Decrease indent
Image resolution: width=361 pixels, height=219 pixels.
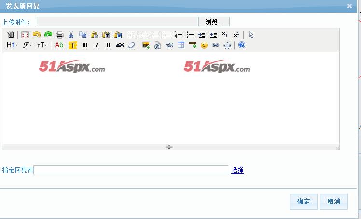click(x=213, y=35)
